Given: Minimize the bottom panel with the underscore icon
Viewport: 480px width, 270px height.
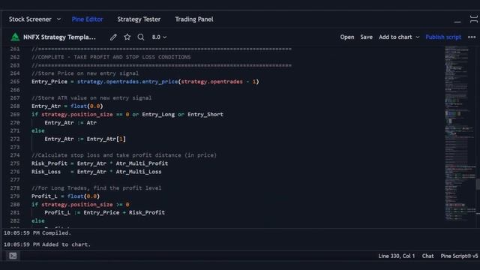Looking at the screenshot, I should point(457,22).
